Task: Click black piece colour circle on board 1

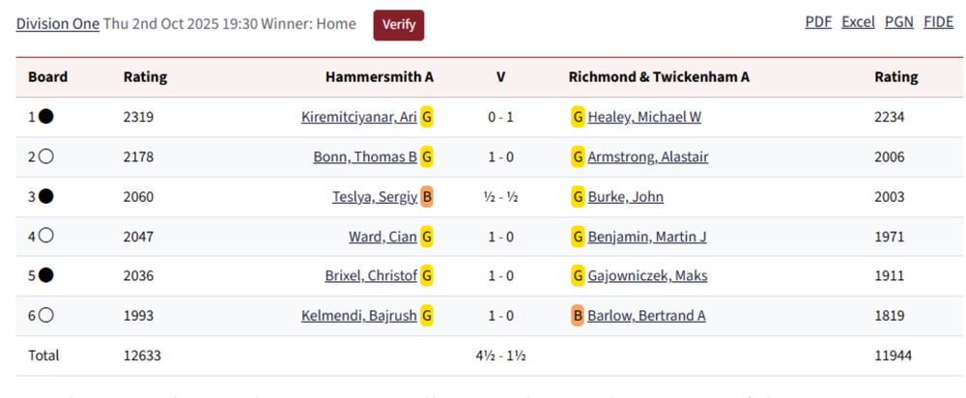Action: [x=45, y=117]
